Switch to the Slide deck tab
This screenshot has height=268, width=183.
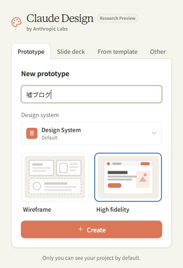[x=71, y=52]
